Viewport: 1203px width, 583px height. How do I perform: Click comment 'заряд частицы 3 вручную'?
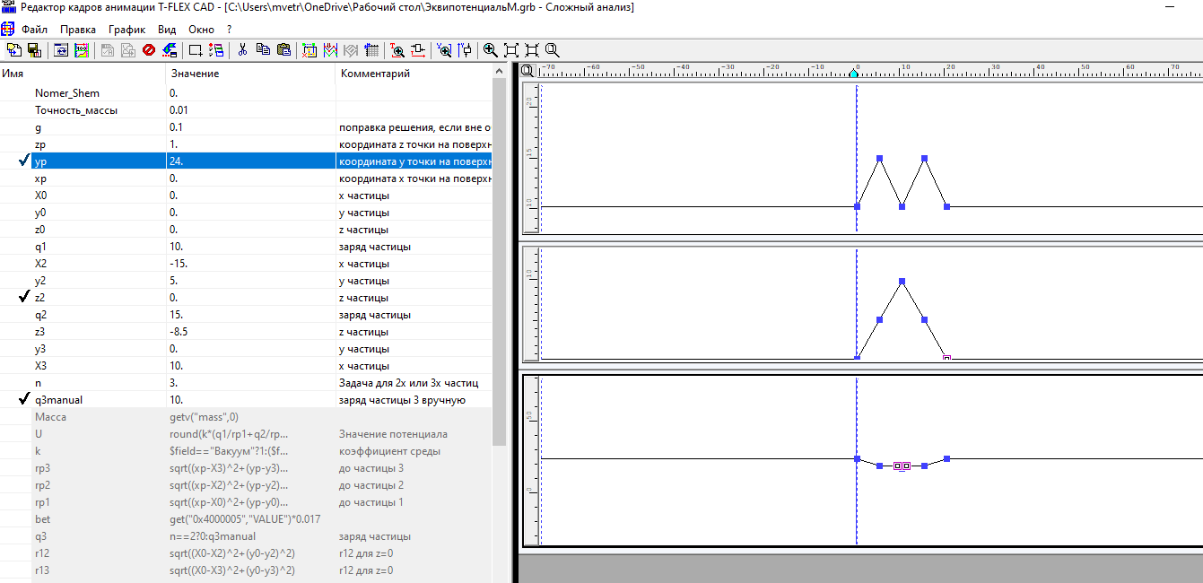(402, 400)
